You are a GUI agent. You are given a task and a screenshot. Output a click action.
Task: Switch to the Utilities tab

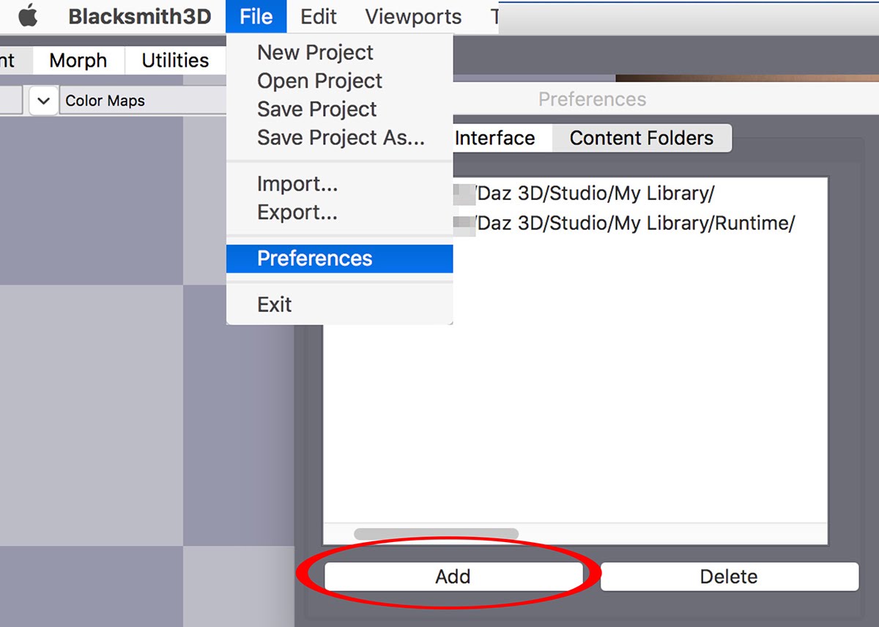(x=175, y=60)
